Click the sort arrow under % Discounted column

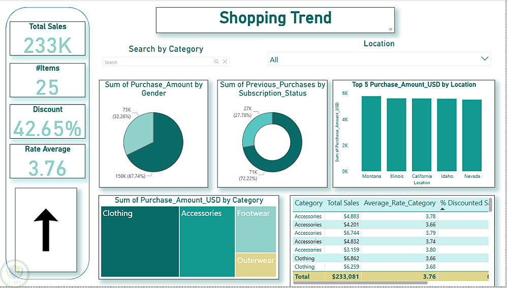tap(442, 209)
